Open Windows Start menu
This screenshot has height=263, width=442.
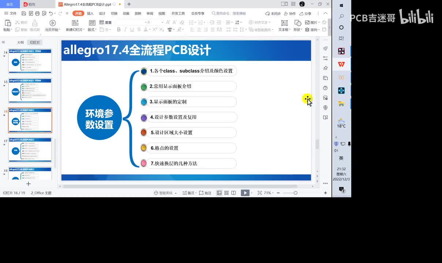(x=341, y=5)
